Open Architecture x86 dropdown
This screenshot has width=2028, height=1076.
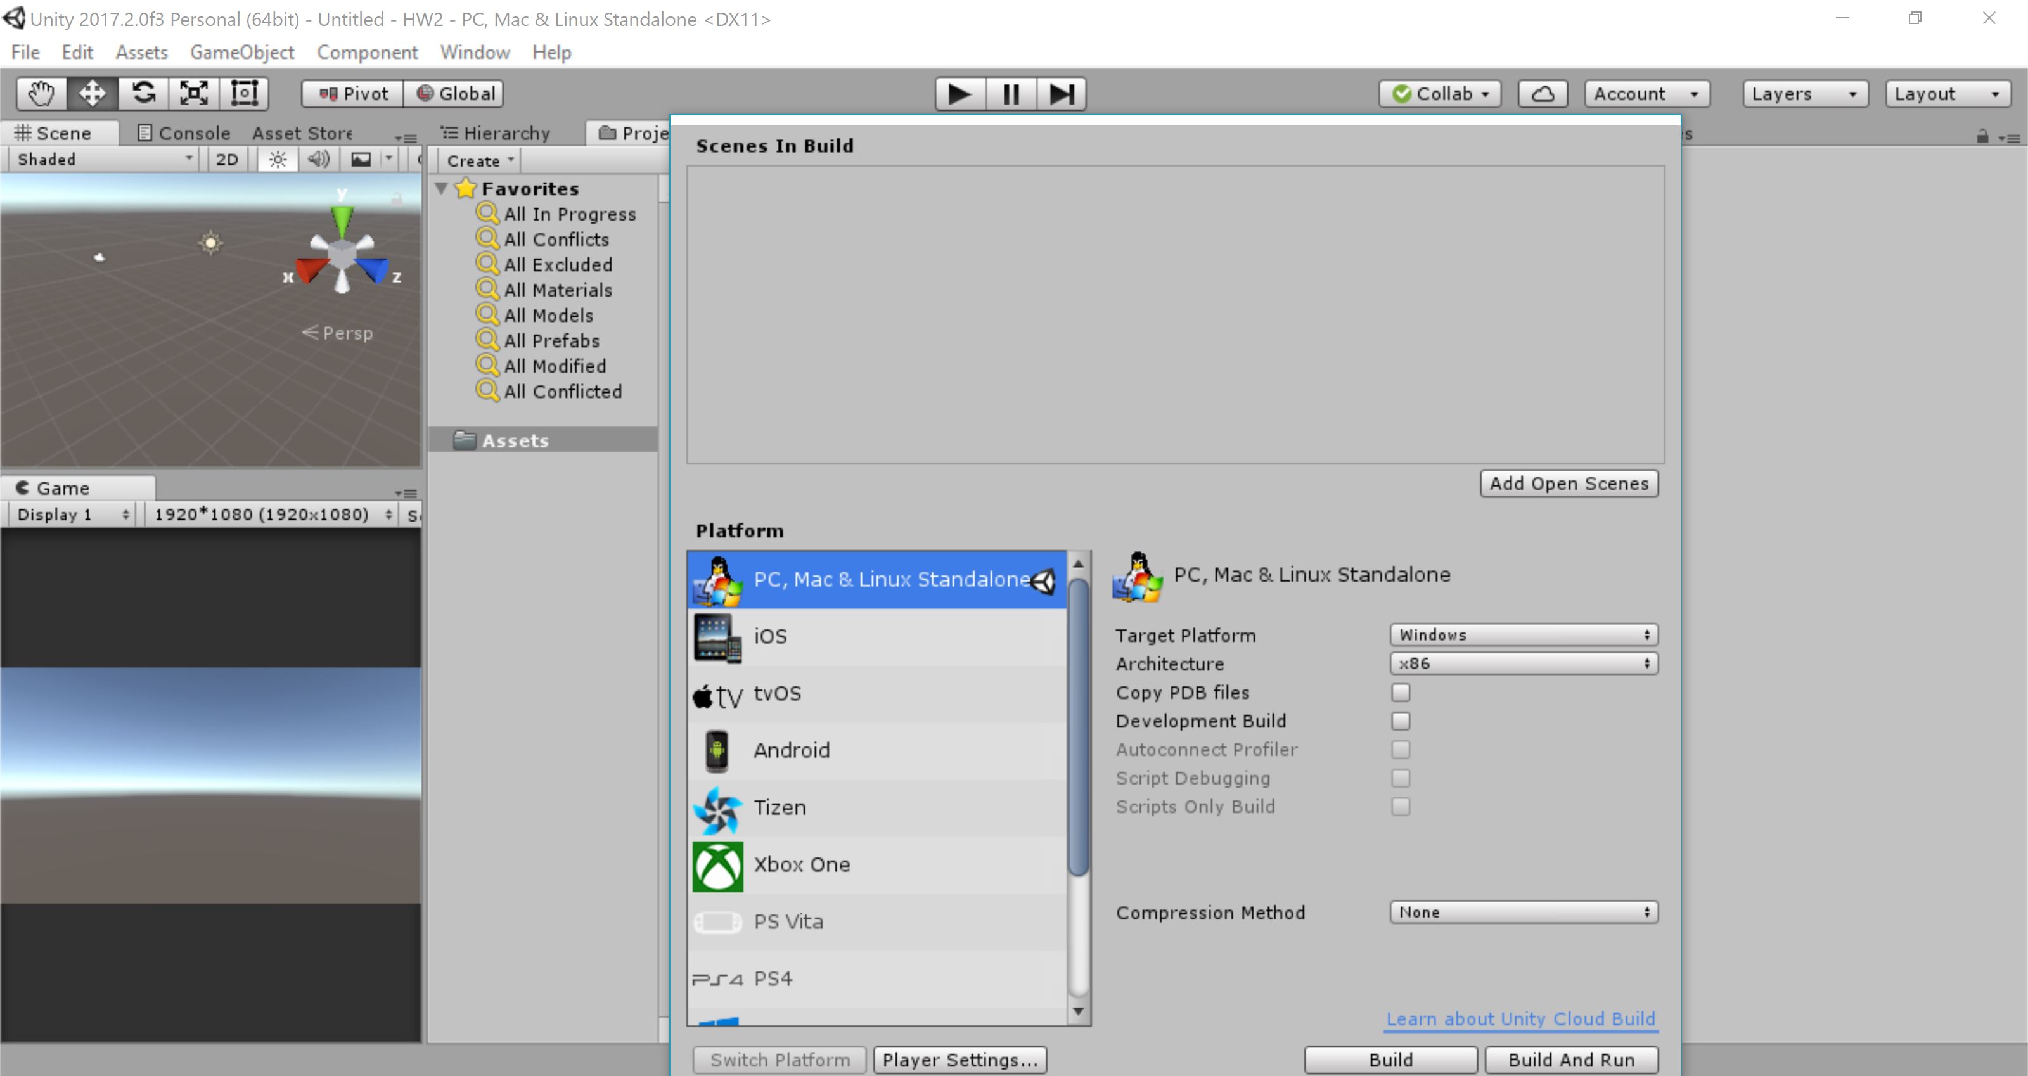tap(1524, 663)
